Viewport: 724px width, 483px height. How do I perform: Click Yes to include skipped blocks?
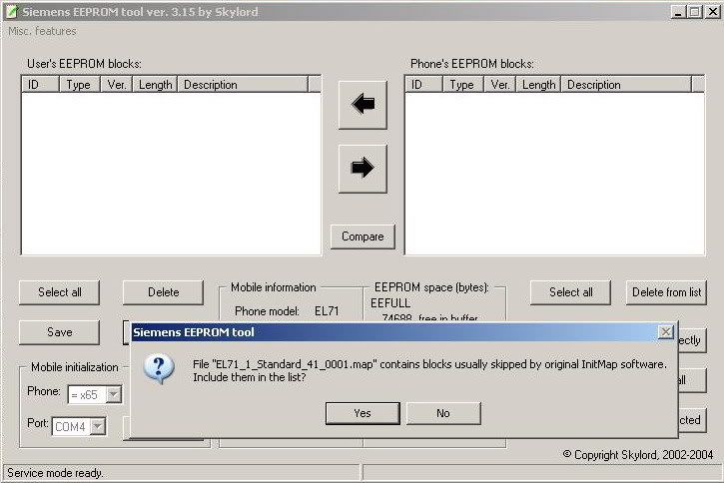(x=362, y=413)
